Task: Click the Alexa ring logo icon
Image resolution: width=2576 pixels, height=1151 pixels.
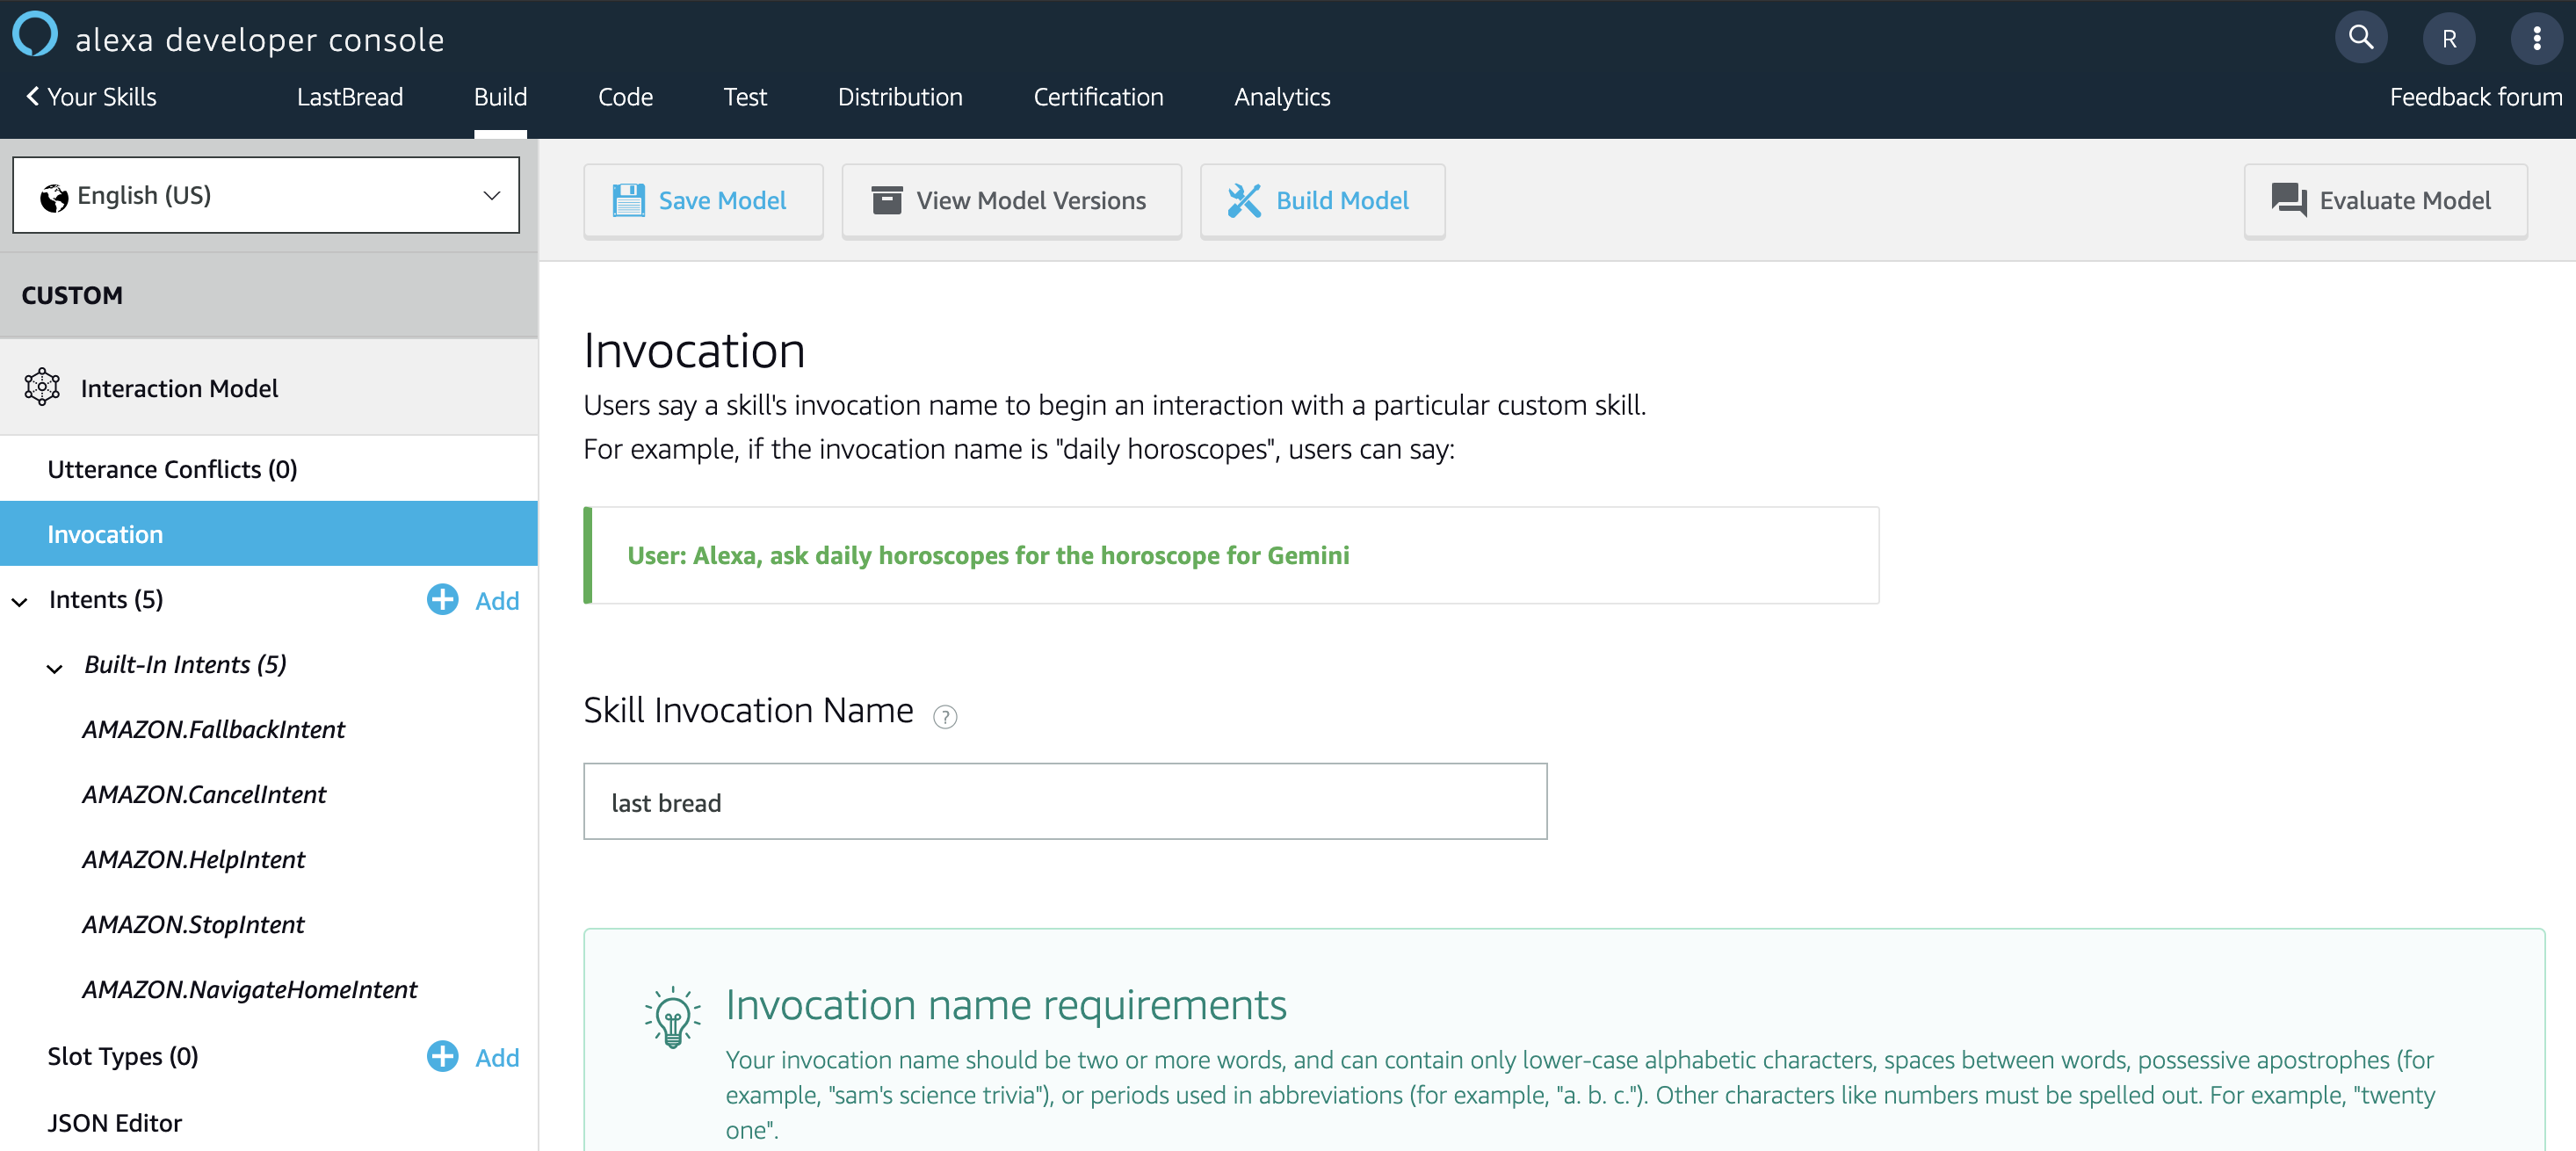Action: point(35,33)
